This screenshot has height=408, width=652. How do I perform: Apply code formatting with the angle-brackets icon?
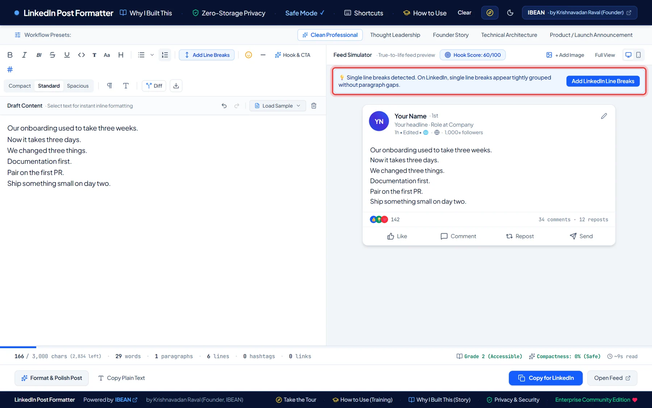(x=81, y=55)
